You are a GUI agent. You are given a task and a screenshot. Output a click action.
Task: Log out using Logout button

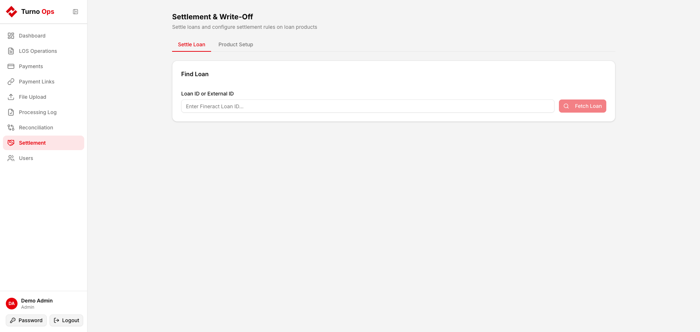66,320
